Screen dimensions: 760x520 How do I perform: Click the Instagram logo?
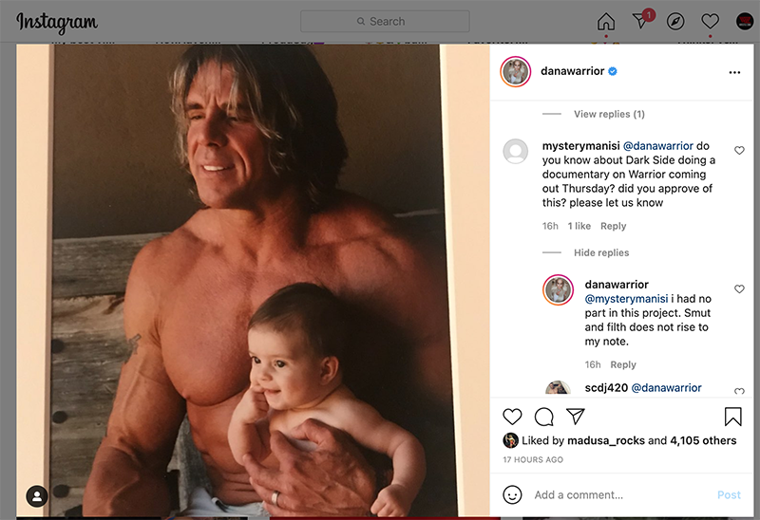57,22
